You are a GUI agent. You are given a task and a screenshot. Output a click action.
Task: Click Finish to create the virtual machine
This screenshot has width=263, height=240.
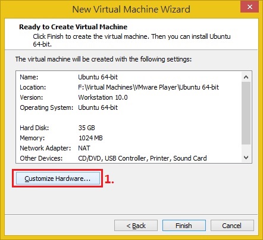(184, 226)
